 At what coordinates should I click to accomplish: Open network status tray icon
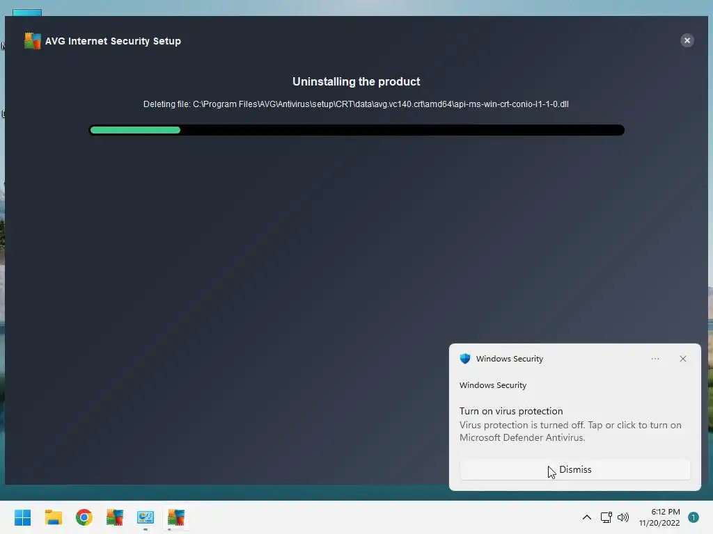(606, 517)
